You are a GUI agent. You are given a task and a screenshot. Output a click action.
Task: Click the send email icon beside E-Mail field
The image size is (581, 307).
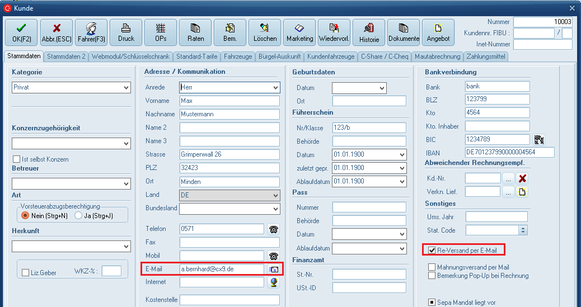[x=274, y=269]
